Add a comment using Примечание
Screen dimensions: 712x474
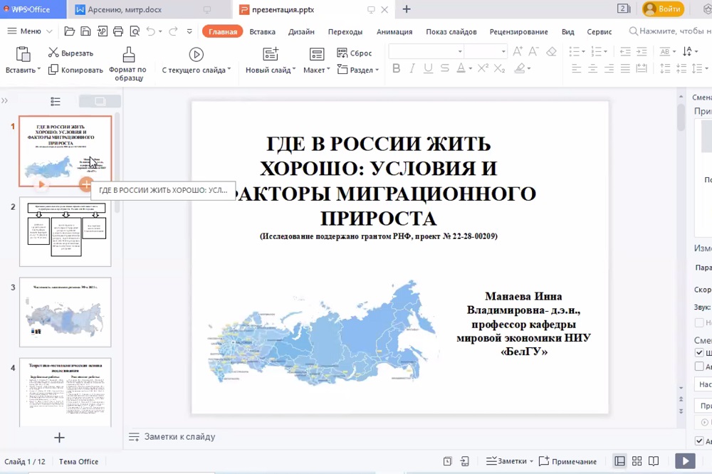coord(567,461)
